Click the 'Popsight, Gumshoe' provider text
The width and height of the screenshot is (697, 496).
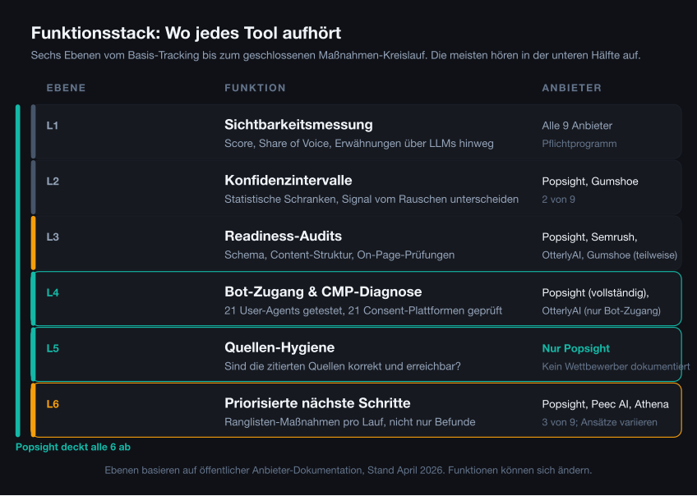pyautogui.click(x=590, y=181)
